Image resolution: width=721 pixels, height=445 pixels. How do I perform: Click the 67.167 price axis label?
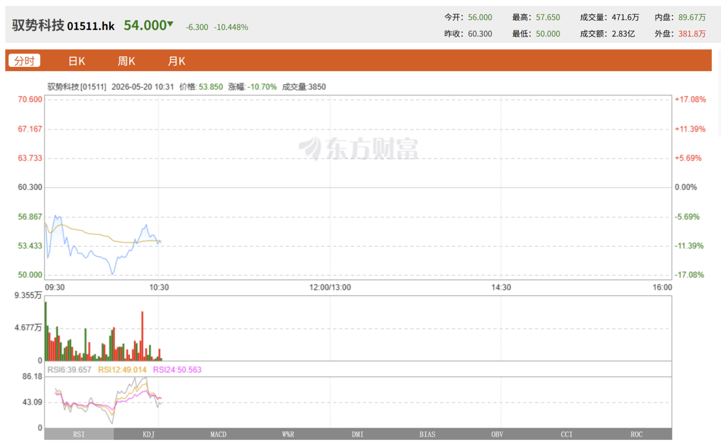[x=30, y=129]
